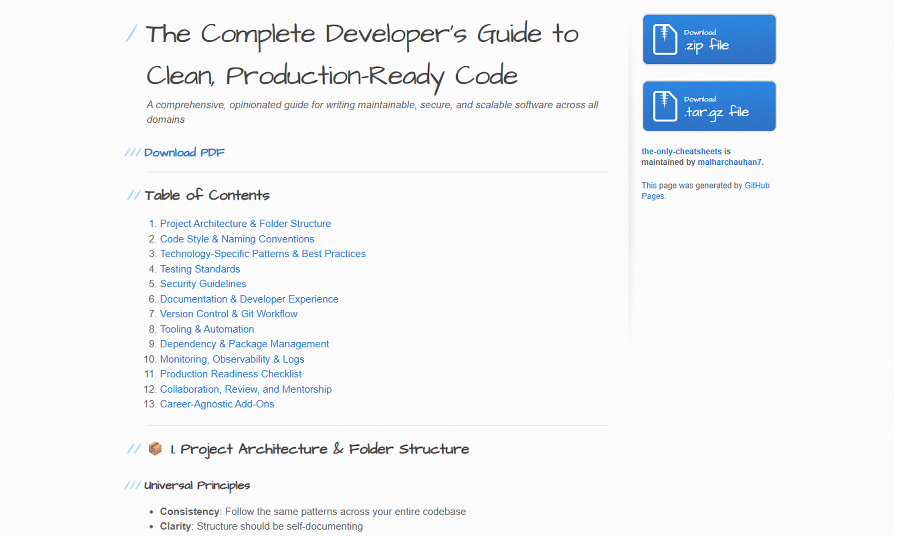This screenshot has width=897, height=536.
Task: Open Career-Agnostic Add-Ons link
Action: tap(218, 404)
